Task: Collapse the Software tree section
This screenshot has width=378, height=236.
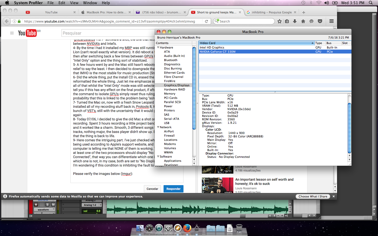Action: click(158, 157)
